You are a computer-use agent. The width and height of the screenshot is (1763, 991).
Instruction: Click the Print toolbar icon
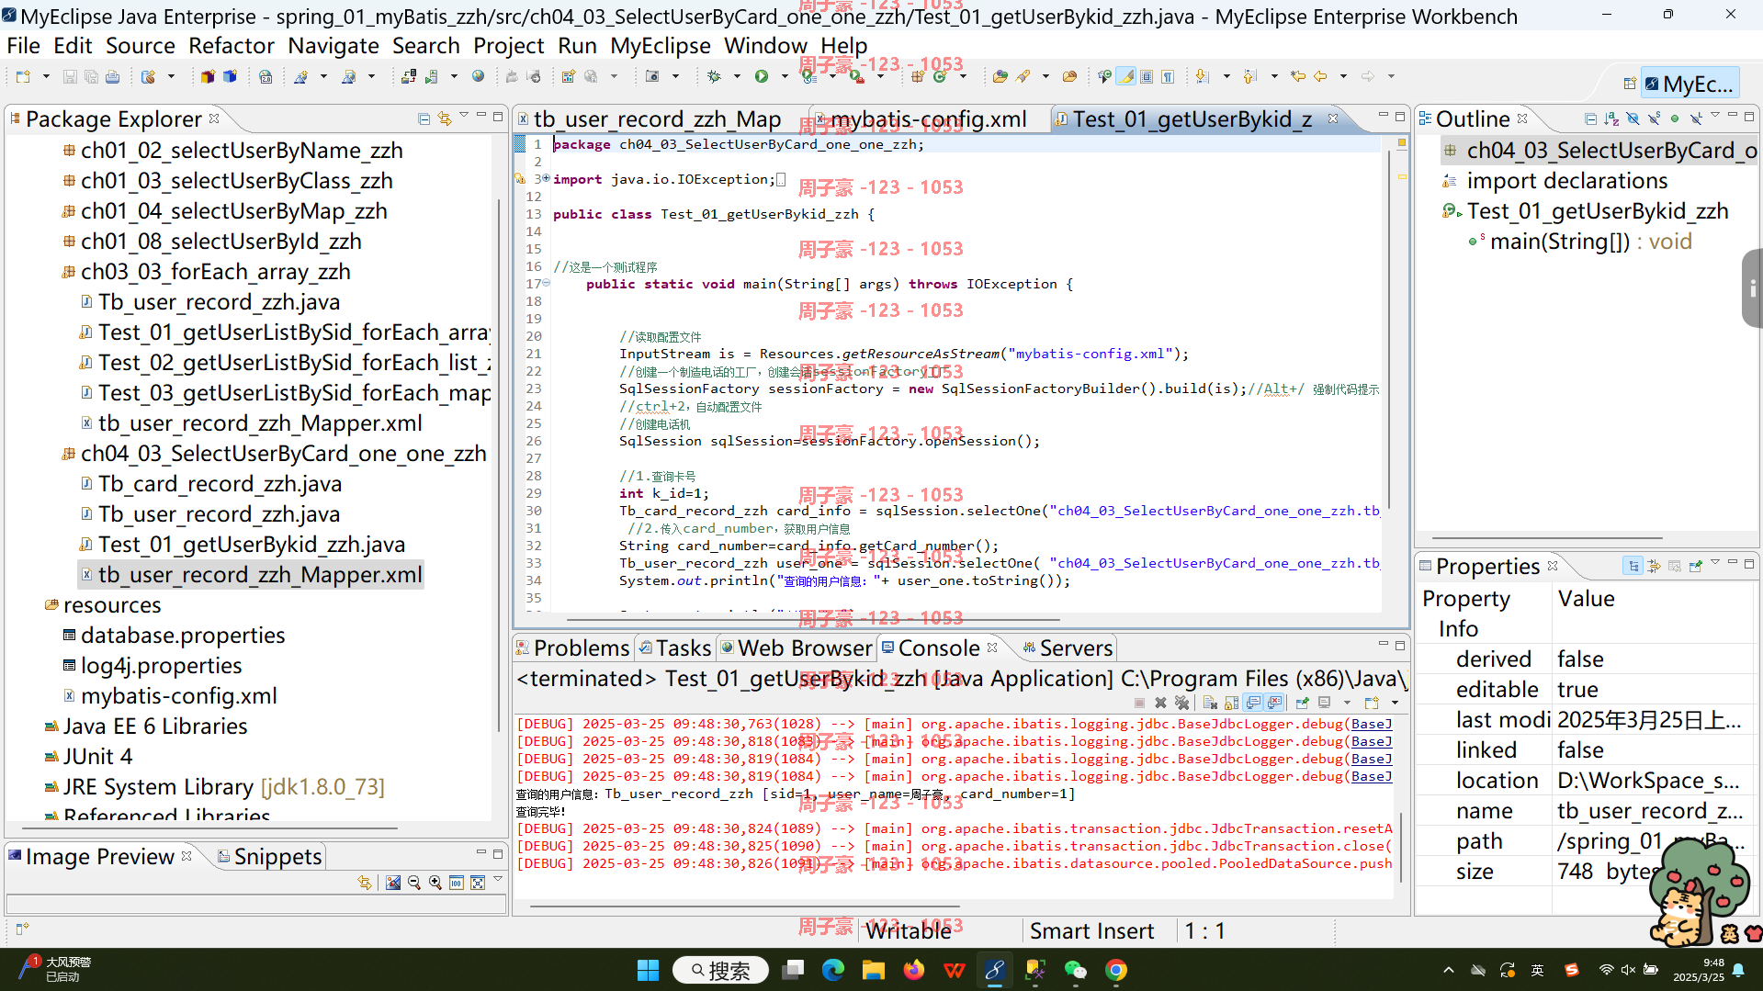point(112,77)
